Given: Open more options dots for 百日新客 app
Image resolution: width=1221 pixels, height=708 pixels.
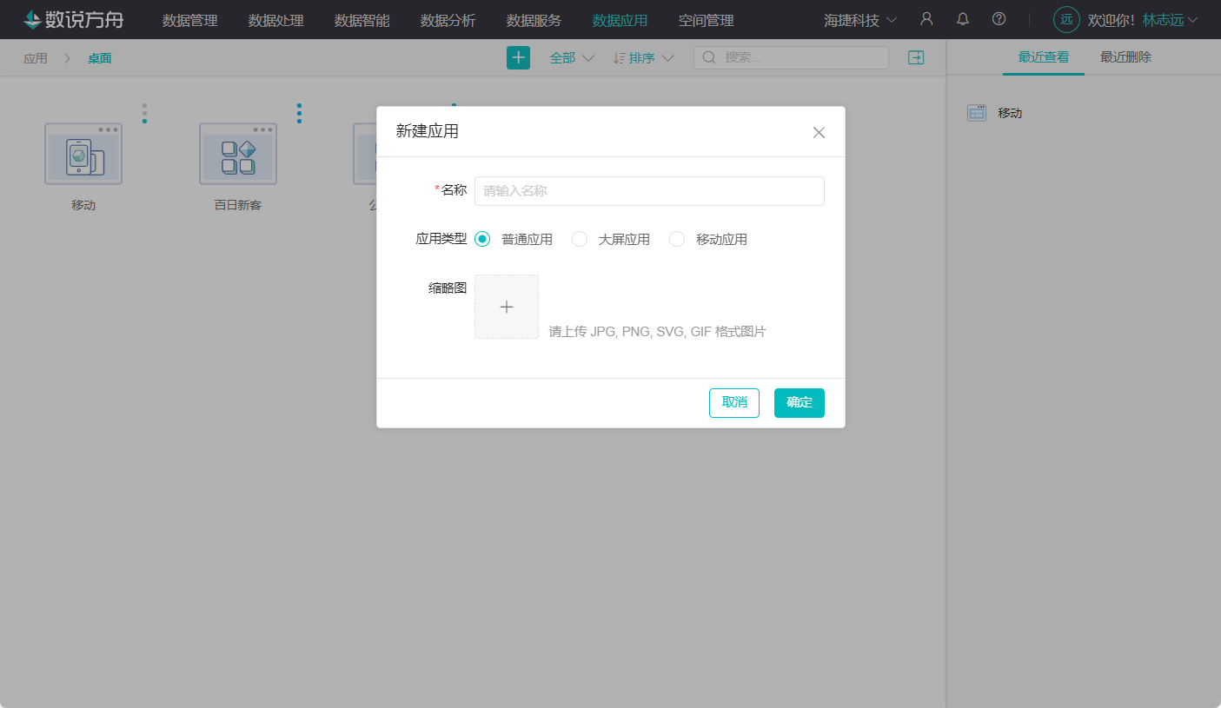Looking at the screenshot, I should pyautogui.click(x=299, y=113).
